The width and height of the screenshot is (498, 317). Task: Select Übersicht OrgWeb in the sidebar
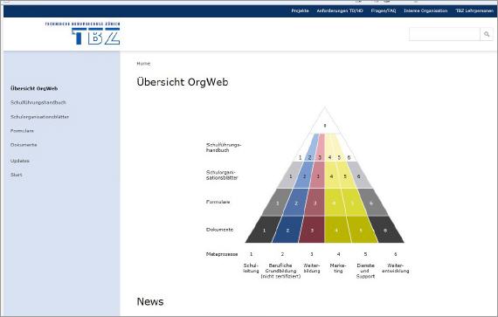point(34,88)
